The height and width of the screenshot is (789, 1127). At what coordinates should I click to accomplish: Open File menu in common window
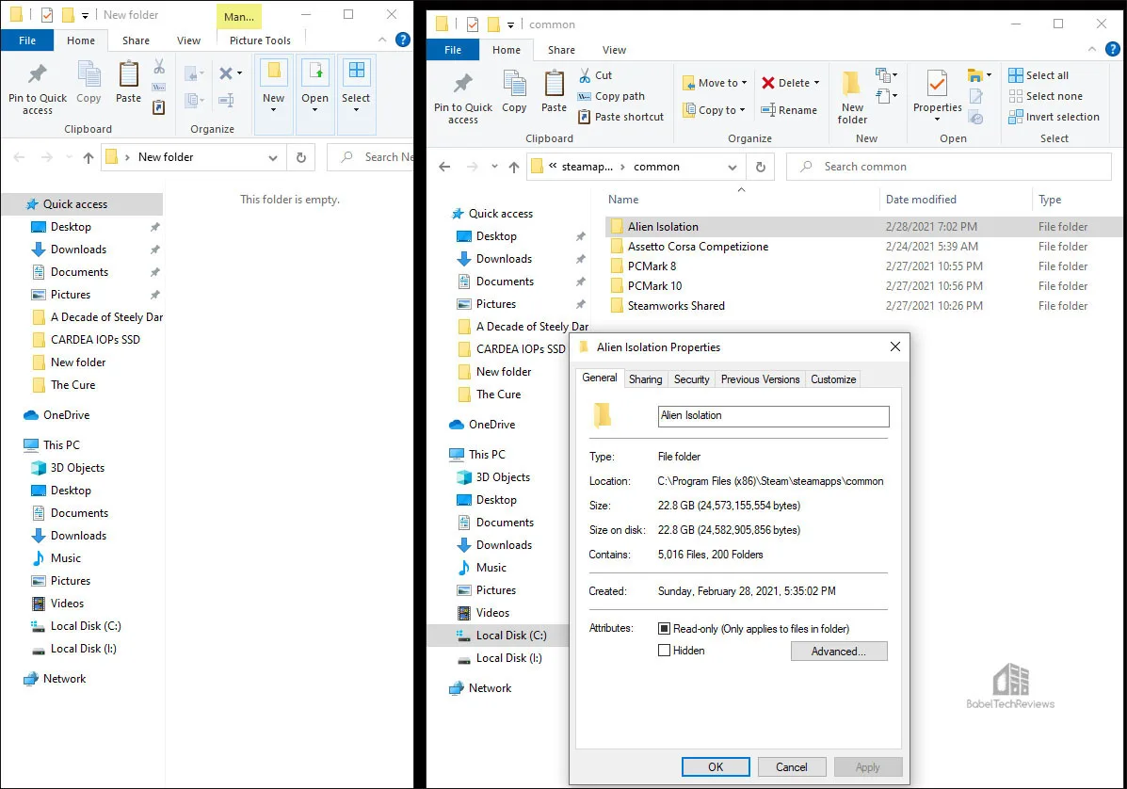[x=453, y=50]
